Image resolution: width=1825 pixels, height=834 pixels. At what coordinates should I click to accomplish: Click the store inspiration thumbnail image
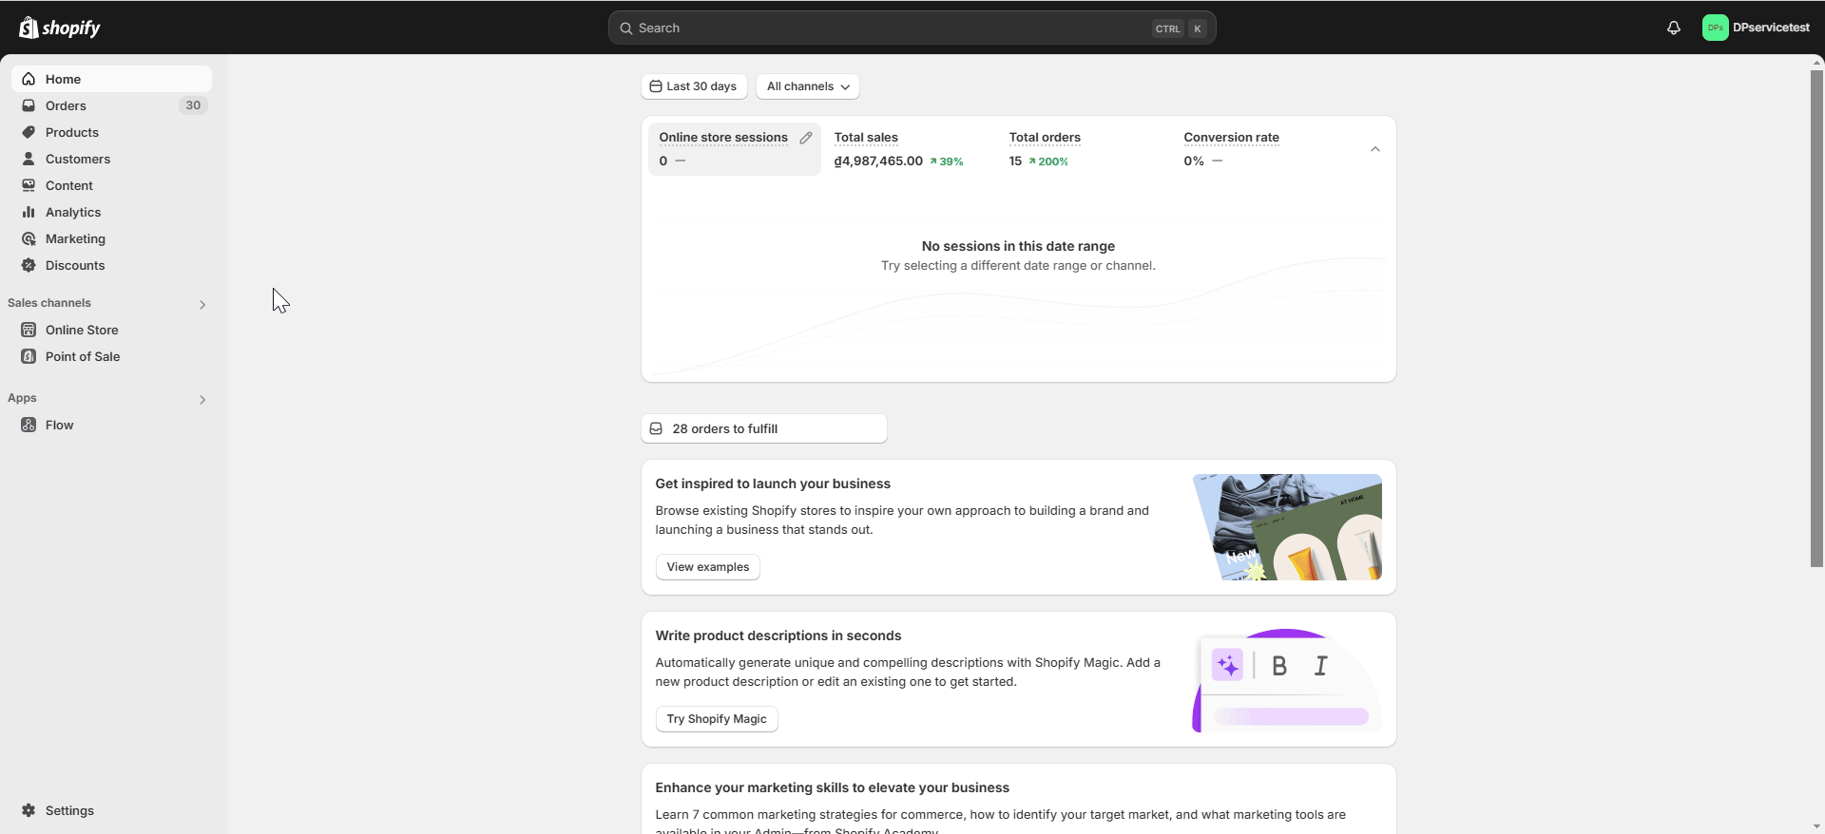(1287, 527)
